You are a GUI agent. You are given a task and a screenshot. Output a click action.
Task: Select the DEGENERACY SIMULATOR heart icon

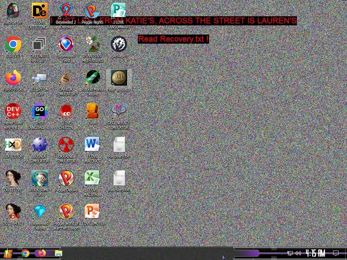click(119, 111)
